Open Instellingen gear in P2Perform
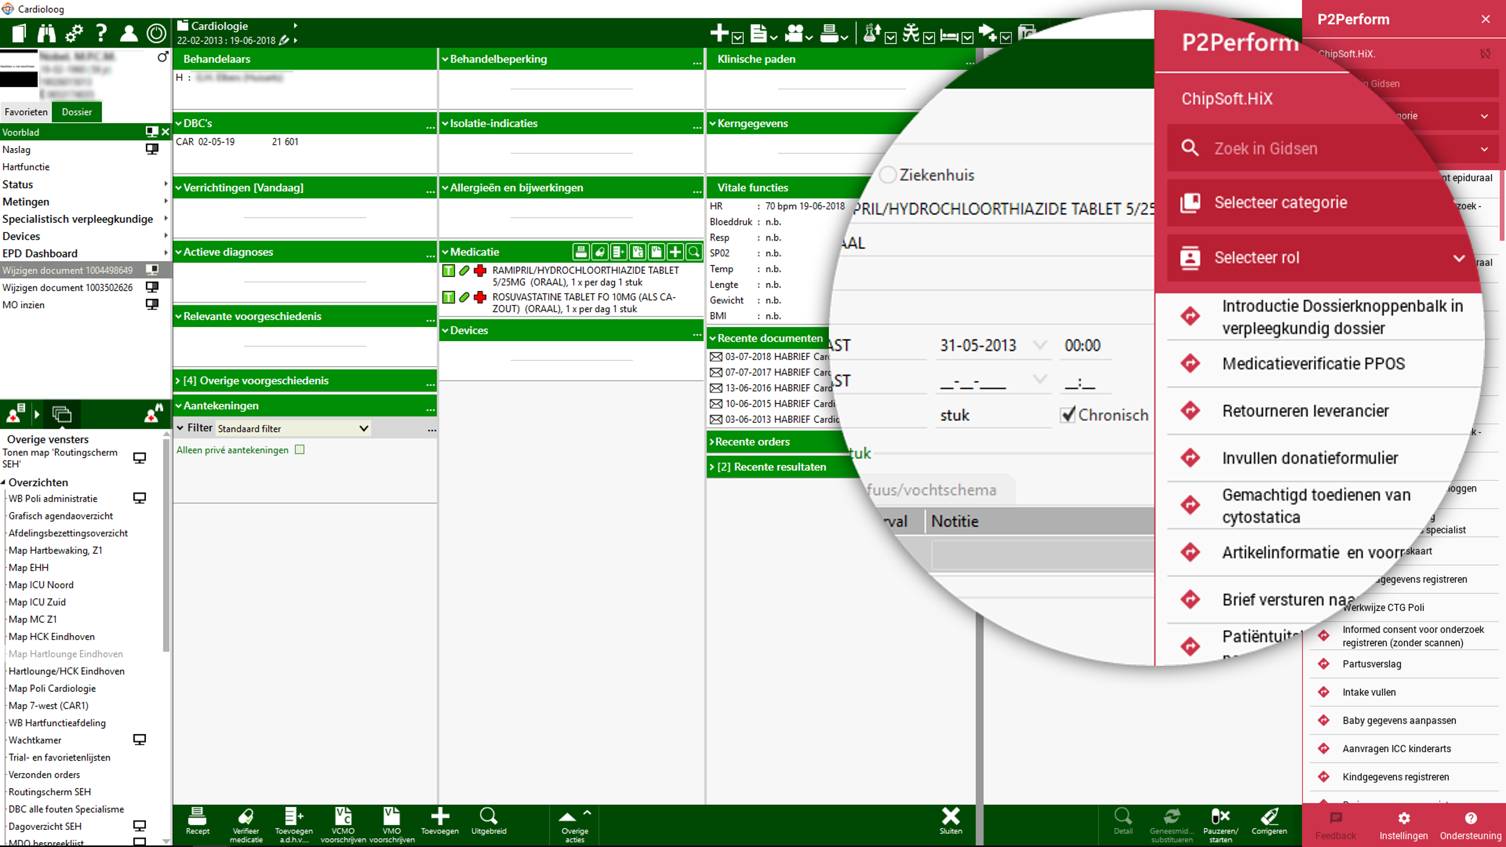Viewport: 1506px width, 847px height. tap(1404, 819)
